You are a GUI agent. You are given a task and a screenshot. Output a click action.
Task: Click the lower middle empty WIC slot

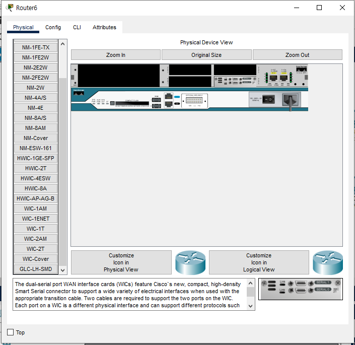pos(190,82)
